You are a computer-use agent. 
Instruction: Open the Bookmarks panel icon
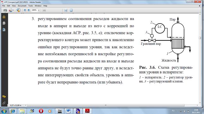pos(4,30)
